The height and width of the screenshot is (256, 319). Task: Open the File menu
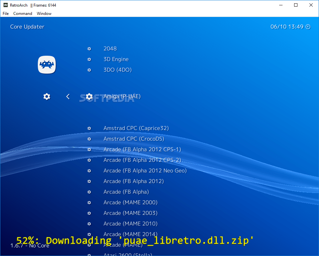click(6, 14)
